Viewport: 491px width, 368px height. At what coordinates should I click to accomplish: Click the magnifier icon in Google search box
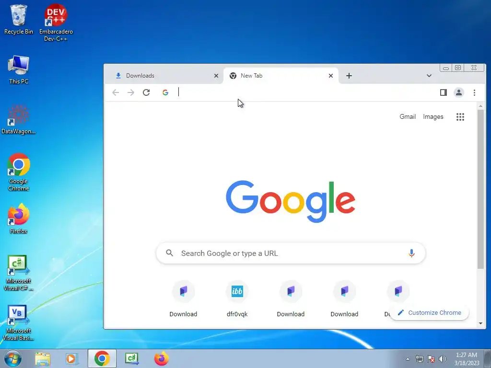(169, 253)
